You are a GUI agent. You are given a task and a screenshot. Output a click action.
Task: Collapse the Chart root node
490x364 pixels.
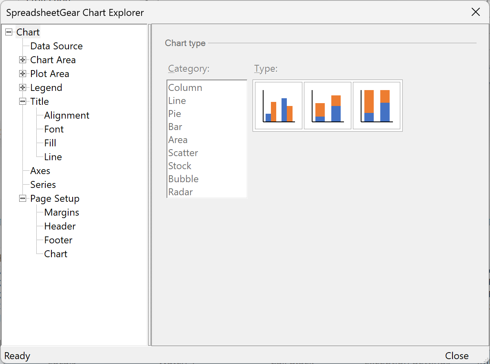(9, 31)
